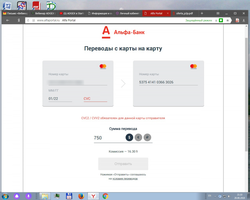
Task: Click the transfer amount field showing 750
Action: [x=109, y=138]
